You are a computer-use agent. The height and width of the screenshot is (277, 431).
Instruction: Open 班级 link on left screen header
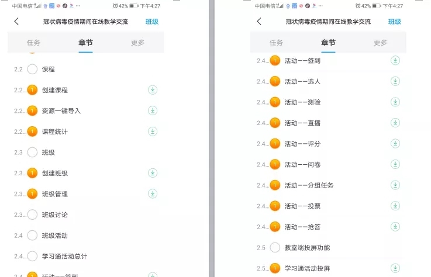[151, 22]
